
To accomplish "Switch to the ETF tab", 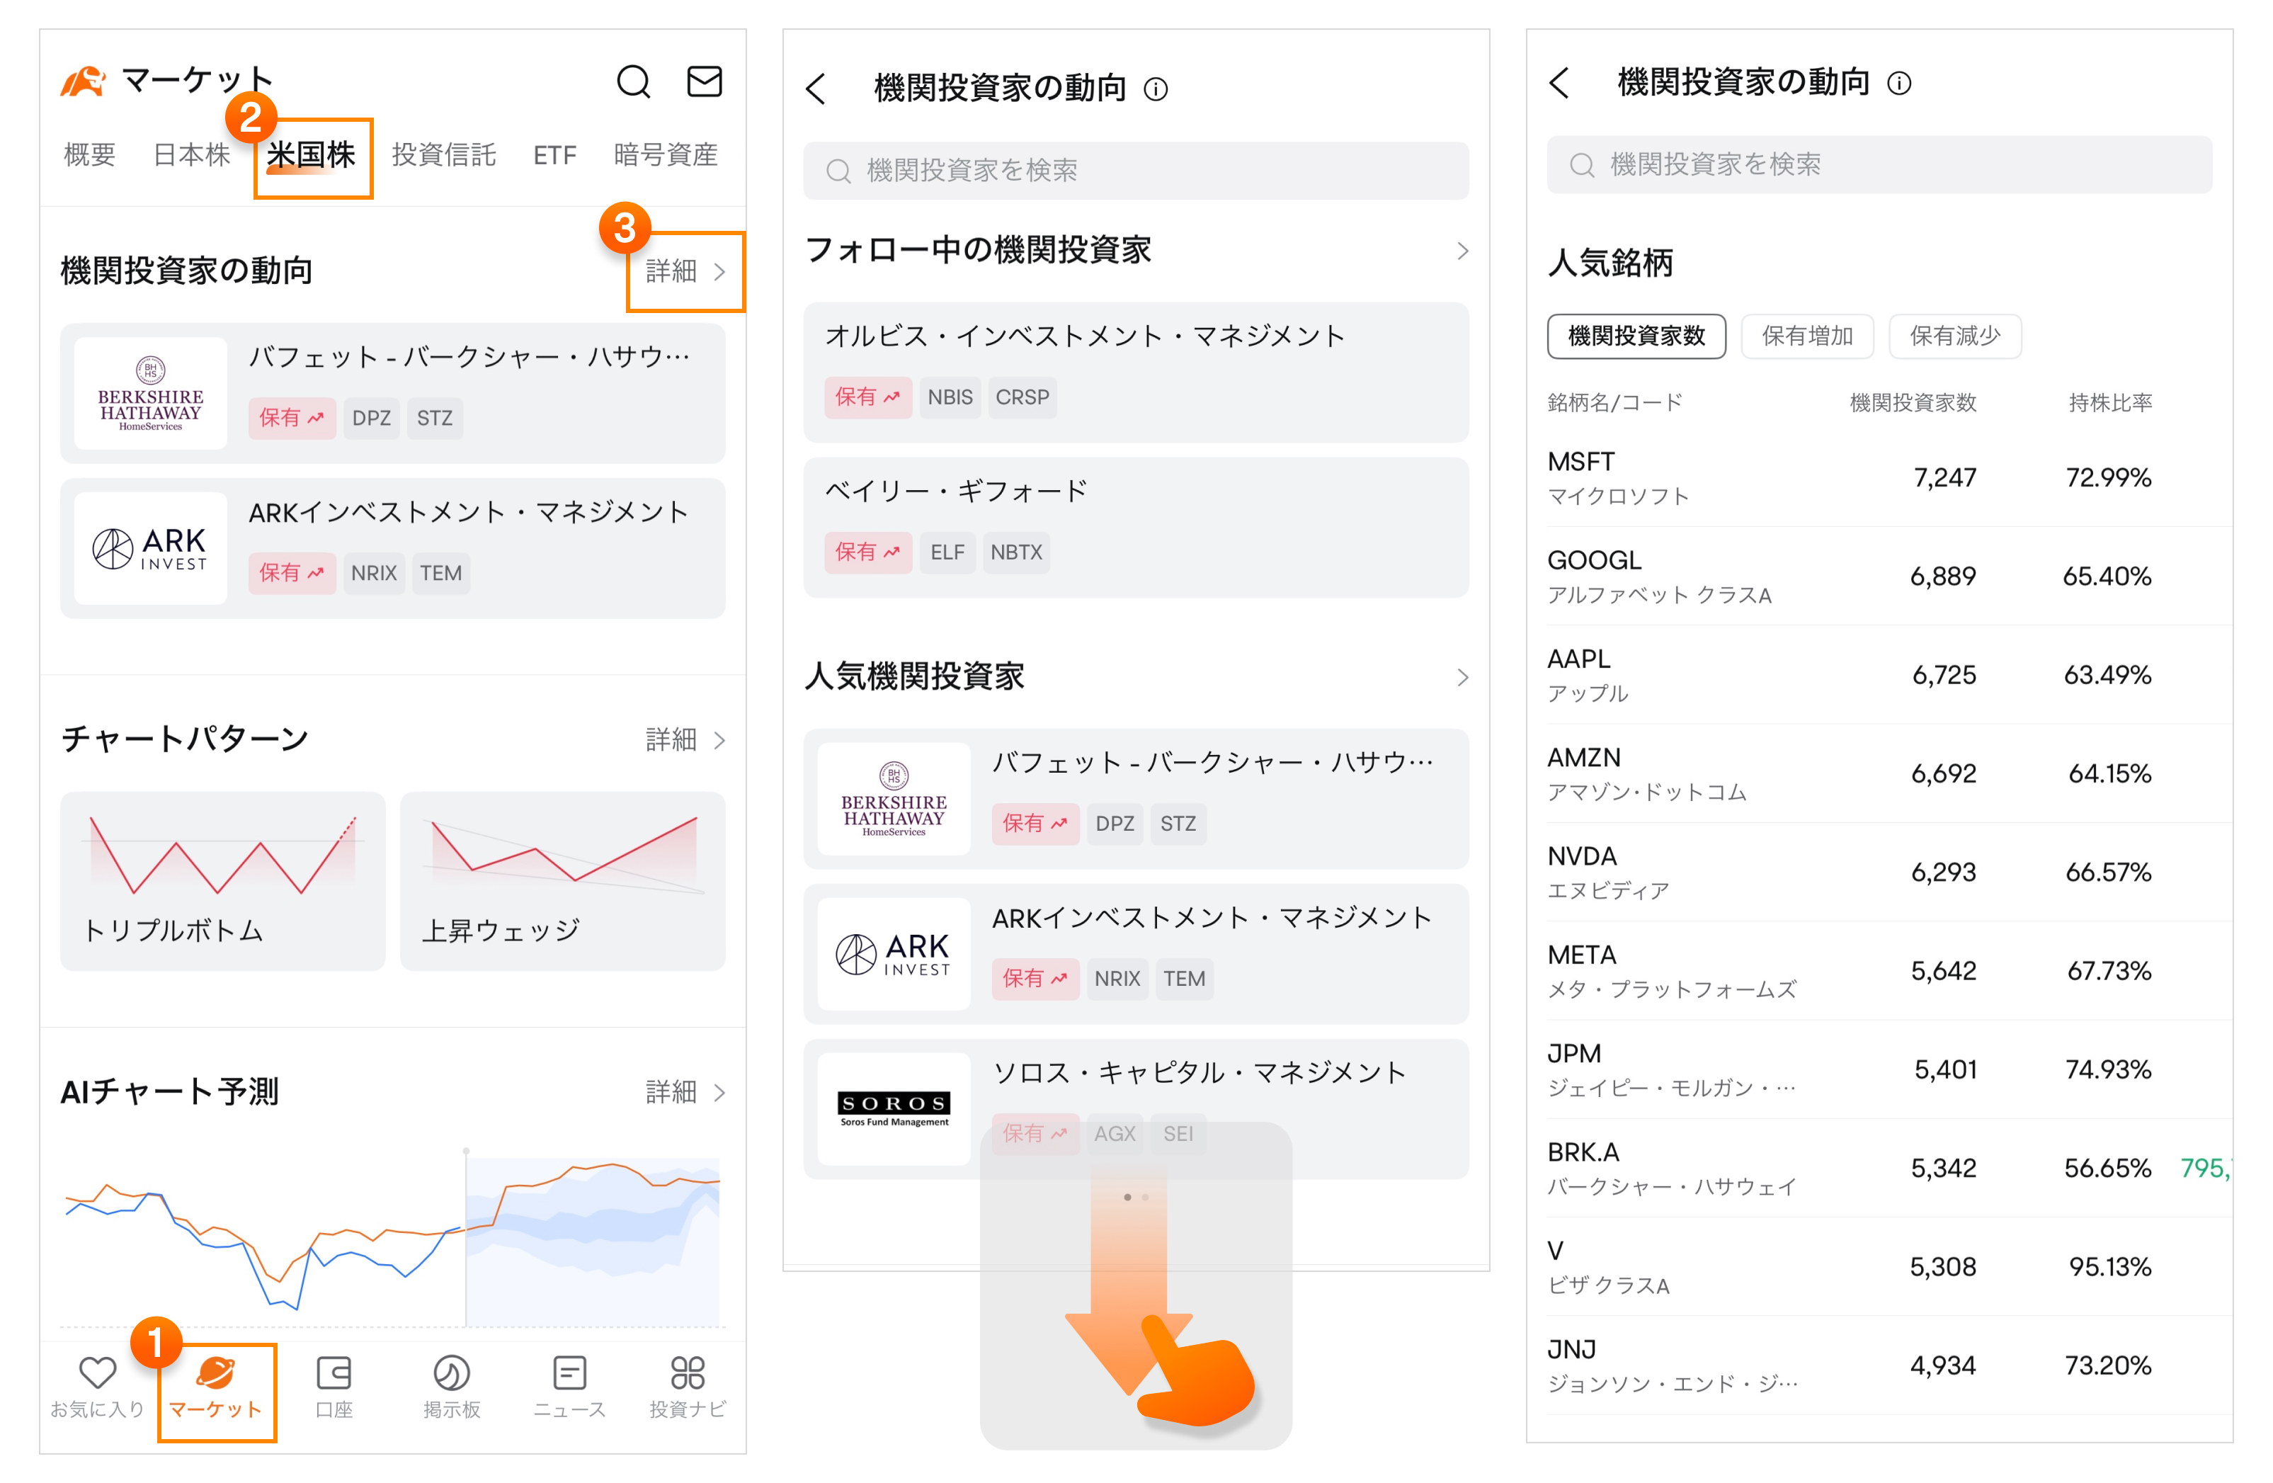I will pyautogui.click(x=554, y=154).
